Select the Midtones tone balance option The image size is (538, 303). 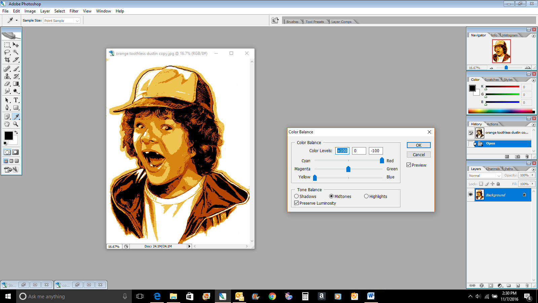(331, 196)
